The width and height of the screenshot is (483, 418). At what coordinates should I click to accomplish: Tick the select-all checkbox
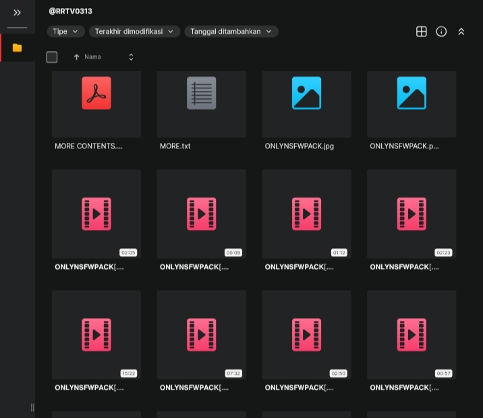pyautogui.click(x=52, y=57)
